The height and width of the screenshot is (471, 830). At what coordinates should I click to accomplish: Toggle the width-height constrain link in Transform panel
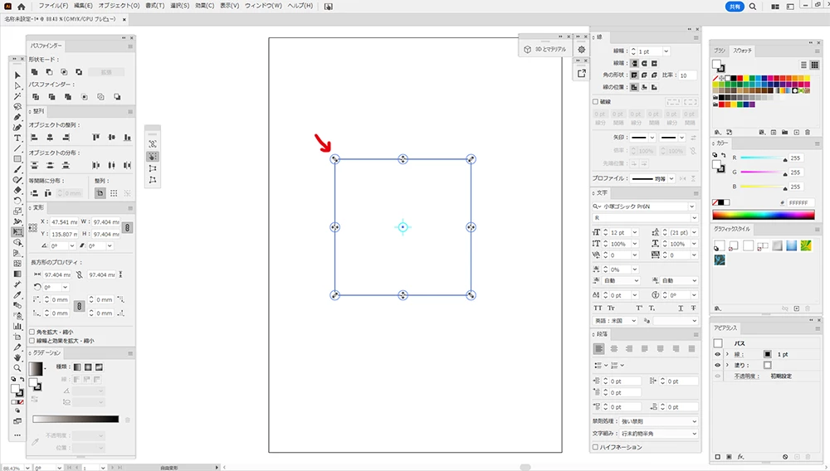(127, 228)
